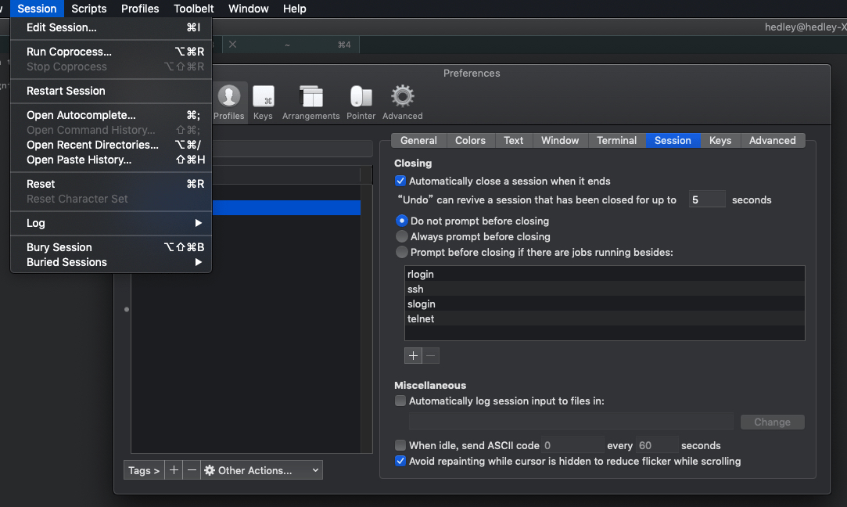847x507 pixels.
Task: Select always prompt before closing
Action: pyautogui.click(x=400, y=236)
